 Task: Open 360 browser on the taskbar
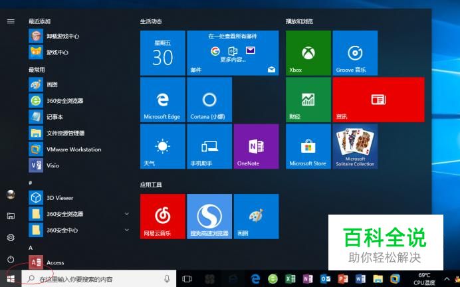point(273,279)
